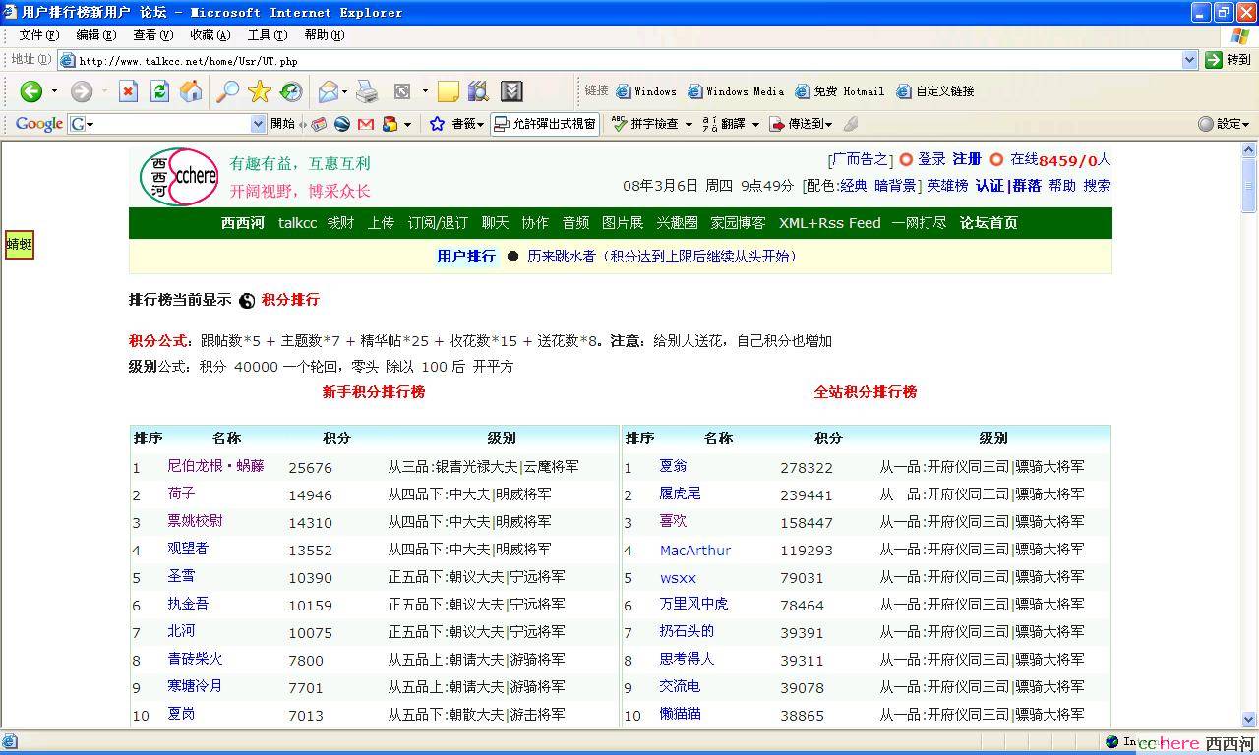Open user 夏翁 in the site ranking
This screenshot has width=1259, height=755.
[x=674, y=466]
